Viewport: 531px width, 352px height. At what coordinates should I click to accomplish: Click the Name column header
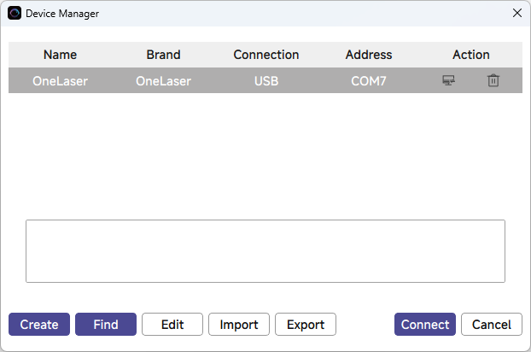click(x=60, y=55)
